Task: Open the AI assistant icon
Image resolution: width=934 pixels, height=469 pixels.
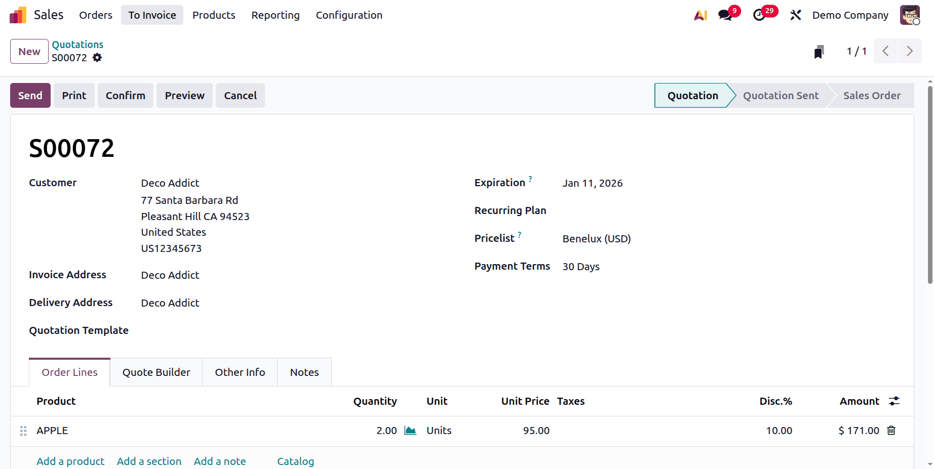Action: tap(700, 15)
